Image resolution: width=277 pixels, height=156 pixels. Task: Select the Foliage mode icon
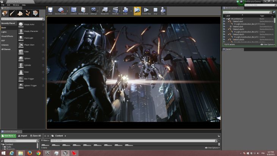tap(28, 13)
